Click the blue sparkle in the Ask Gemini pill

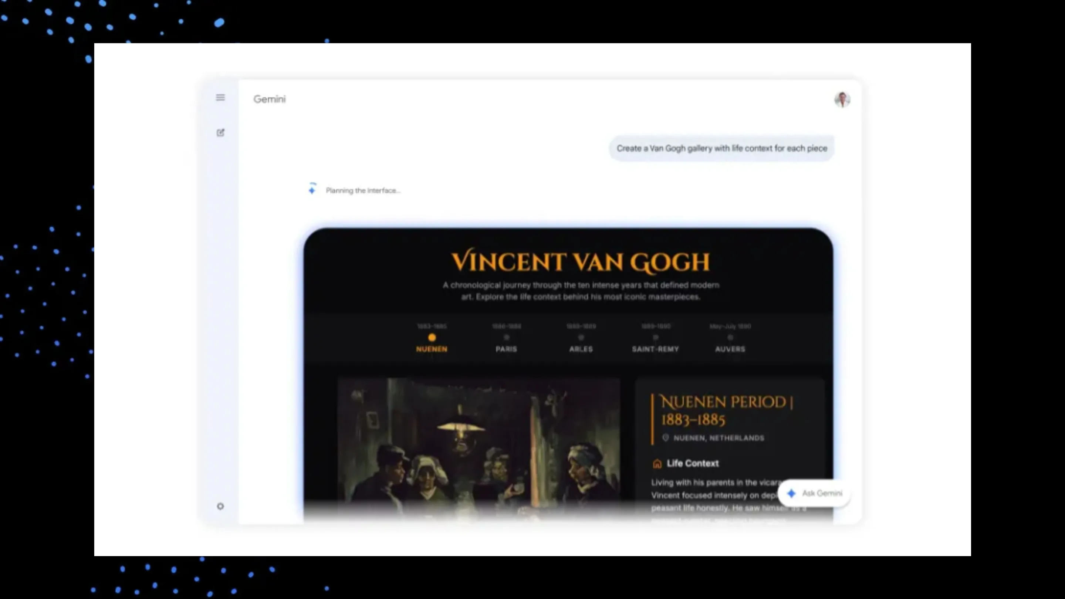[791, 493]
